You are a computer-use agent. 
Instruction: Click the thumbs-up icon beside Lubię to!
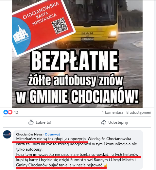31,122
